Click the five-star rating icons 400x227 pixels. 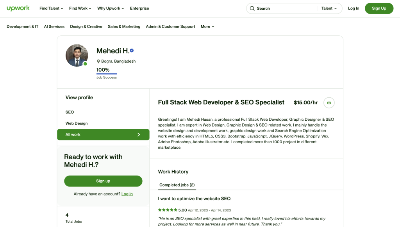(x=168, y=210)
